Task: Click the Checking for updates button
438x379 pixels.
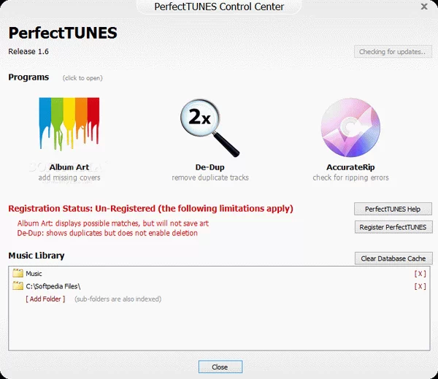Action: (x=393, y=52)
